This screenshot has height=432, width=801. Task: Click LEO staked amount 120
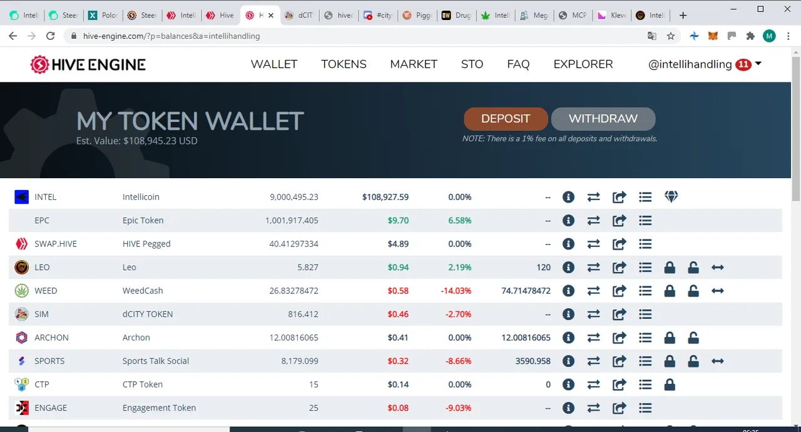[x=544, y=267]
